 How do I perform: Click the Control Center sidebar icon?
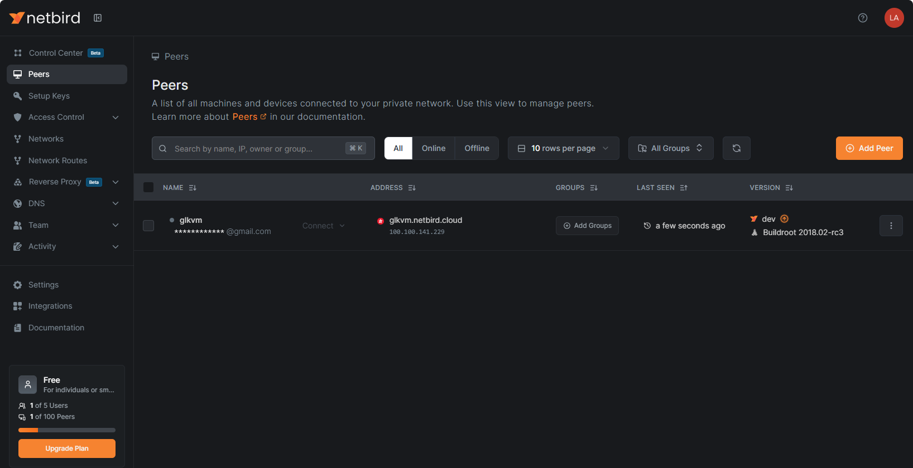pos(18,53)
